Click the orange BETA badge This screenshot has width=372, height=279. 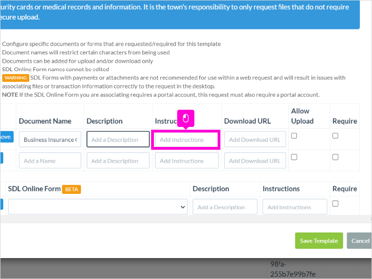pos(72,189)
